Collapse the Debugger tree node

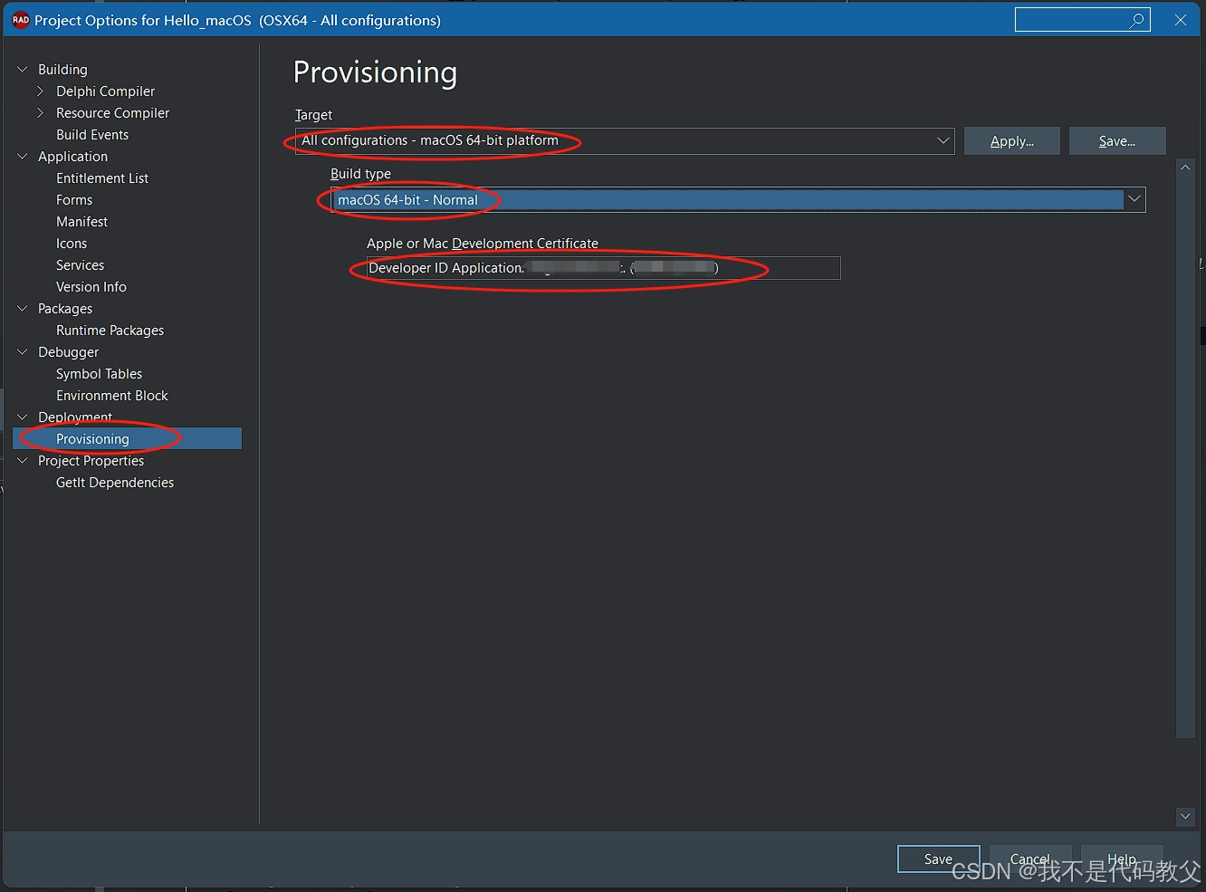click(x=23, y=351)
